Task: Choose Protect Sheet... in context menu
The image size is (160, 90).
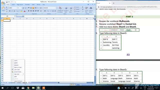Action: pyautogui.click(x=18, y=72)
